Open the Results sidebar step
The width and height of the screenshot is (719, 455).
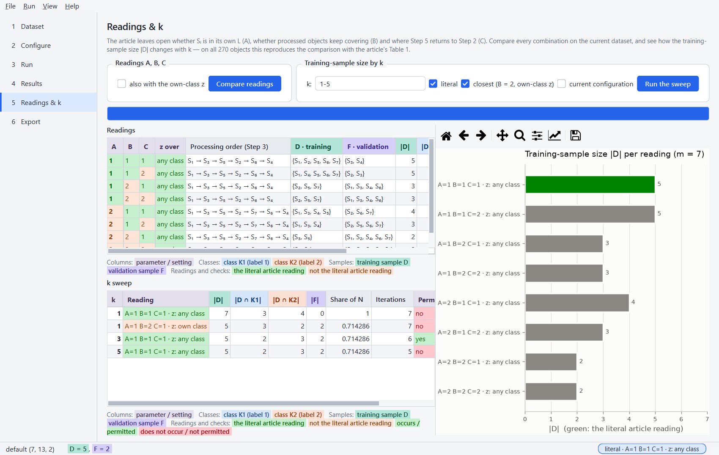[x=49, y=83]
